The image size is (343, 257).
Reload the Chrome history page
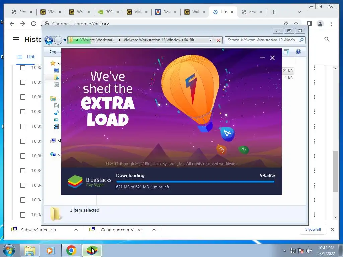[33, 24]
